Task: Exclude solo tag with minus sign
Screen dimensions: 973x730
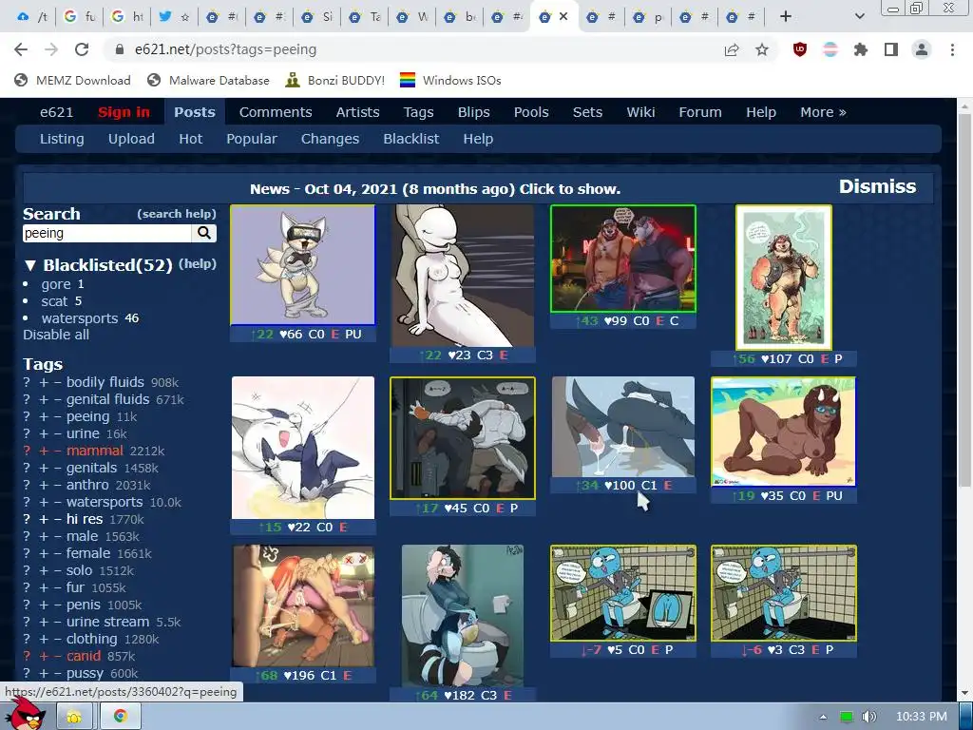Action: click(58, 571)
